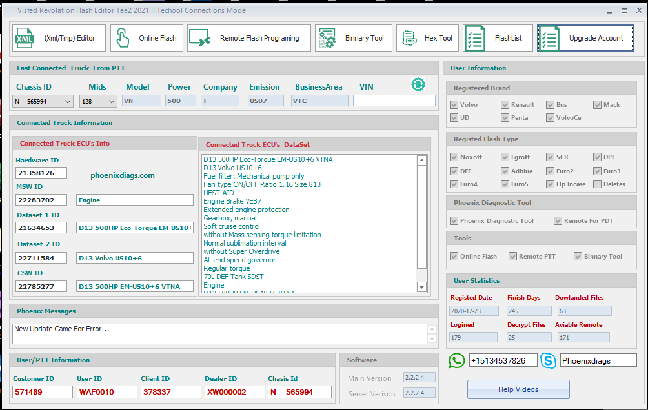The image size is (648, 410).
Task: Toggle the Binnary Tool tools checkbox
Action: (578, 257)
